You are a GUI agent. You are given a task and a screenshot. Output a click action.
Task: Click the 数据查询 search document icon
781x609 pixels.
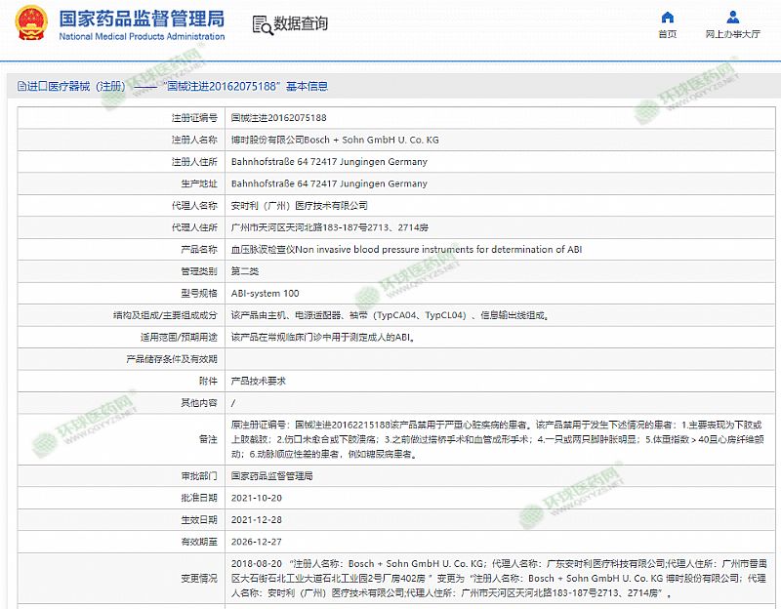(262, 24)
